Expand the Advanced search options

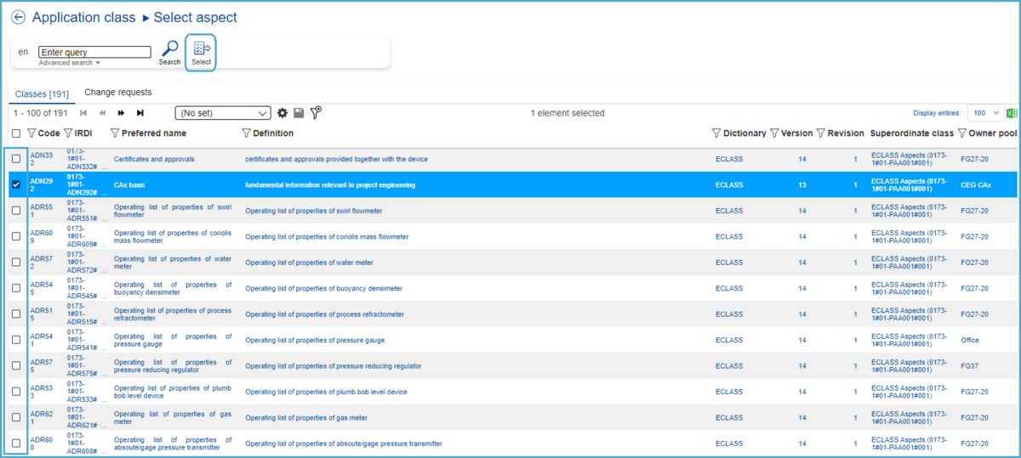70,63
